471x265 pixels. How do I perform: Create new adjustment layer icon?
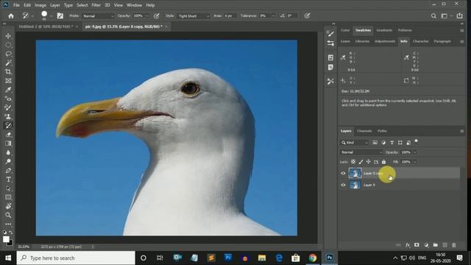click(426, 245)
